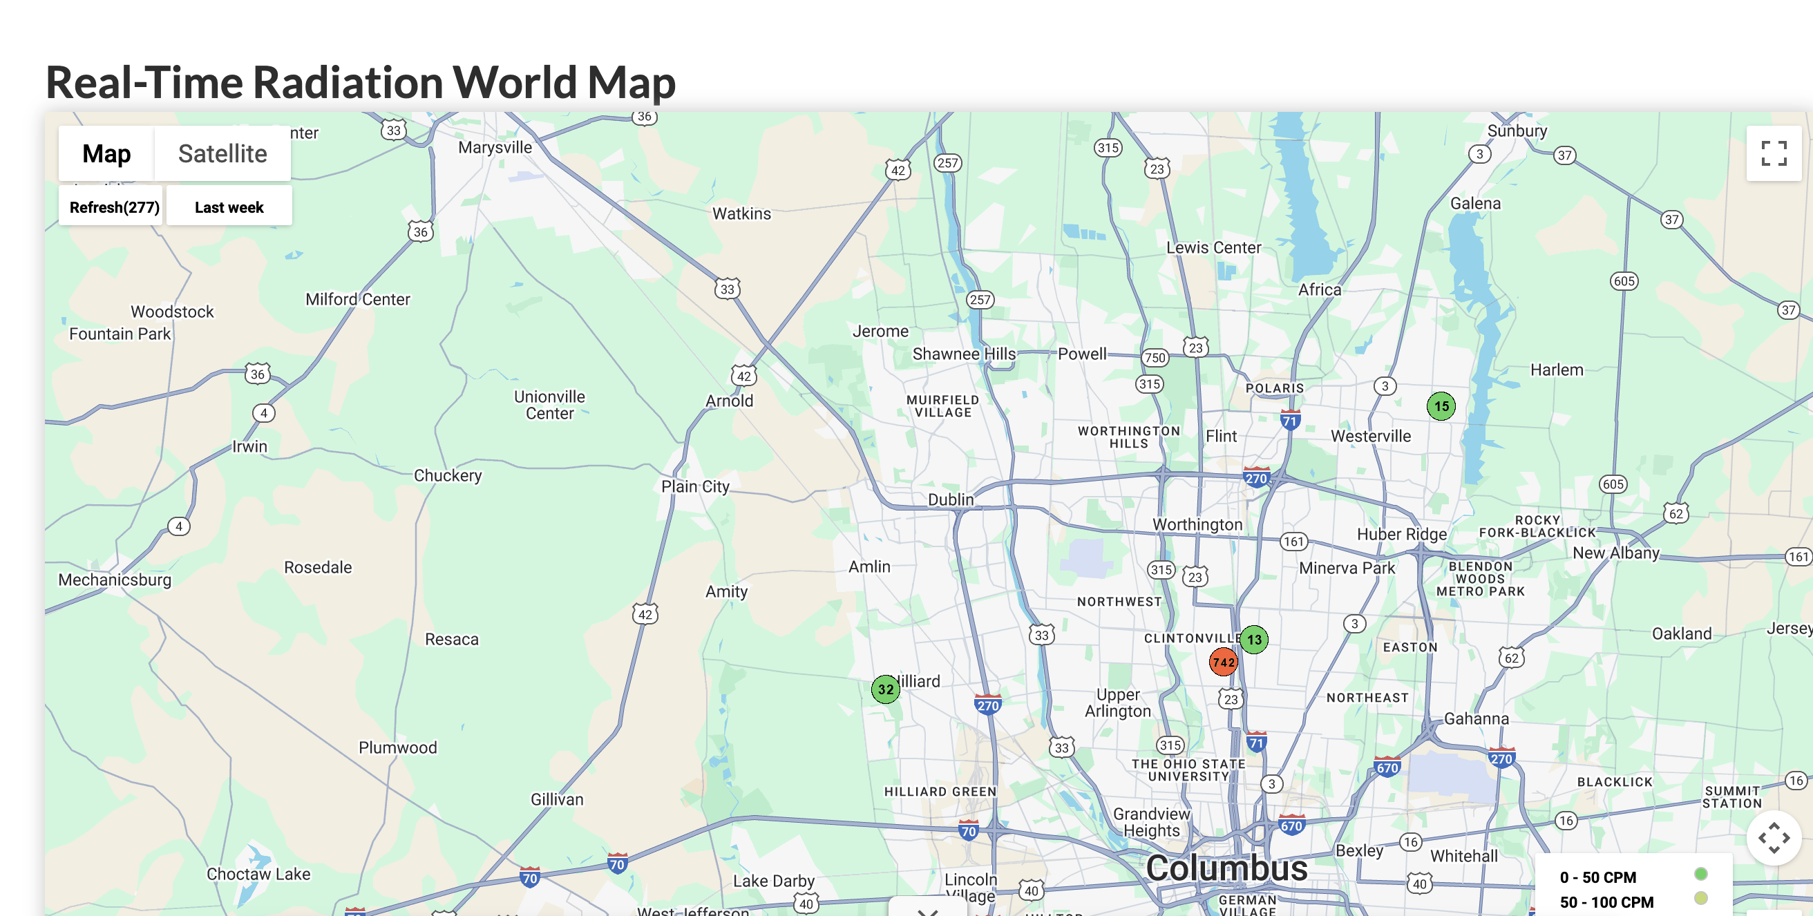Click the green 0 - 50 CPM swatch

[x=1700, y=874]
